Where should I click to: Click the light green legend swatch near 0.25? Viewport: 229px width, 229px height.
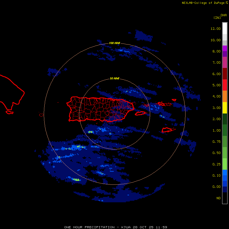pos(225,164)
